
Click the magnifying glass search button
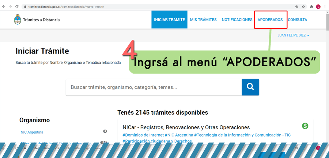point(250,87)
